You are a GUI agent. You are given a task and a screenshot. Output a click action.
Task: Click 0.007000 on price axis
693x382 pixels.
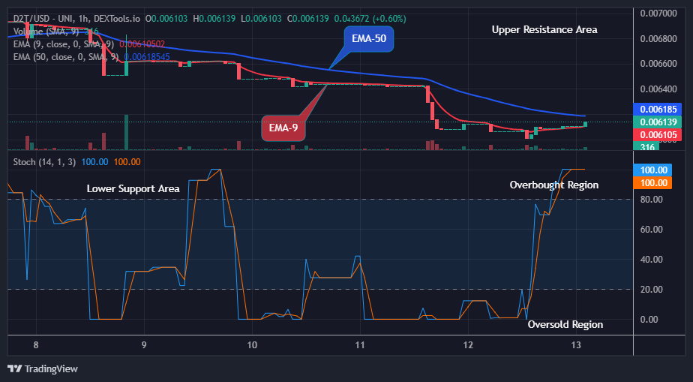pyautogui.click(x=658, y=14)
